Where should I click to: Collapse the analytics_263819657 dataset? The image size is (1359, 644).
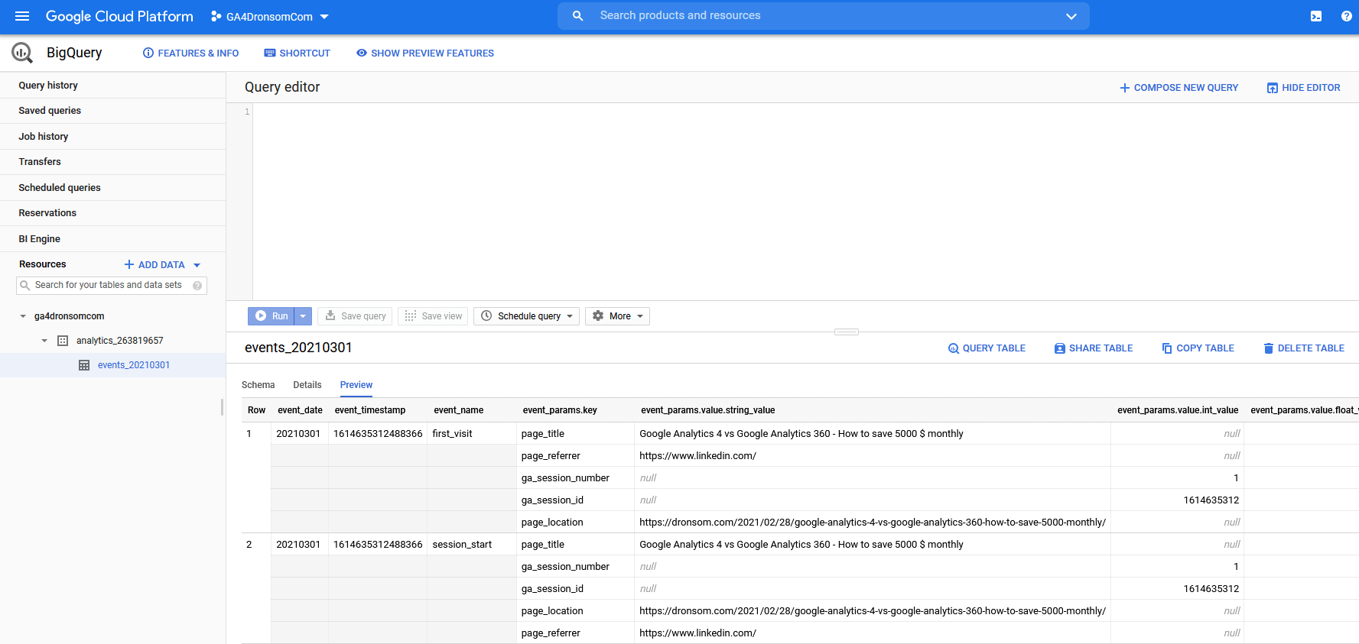pyautogui.click(x=44, y=341)
